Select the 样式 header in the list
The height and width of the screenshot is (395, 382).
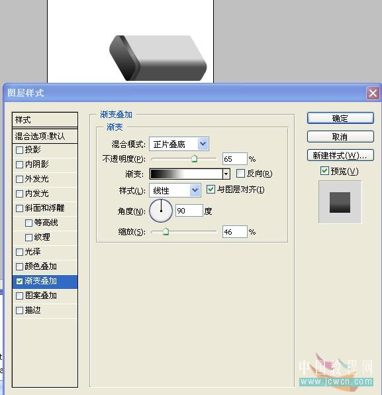click(x=45, y=120)
